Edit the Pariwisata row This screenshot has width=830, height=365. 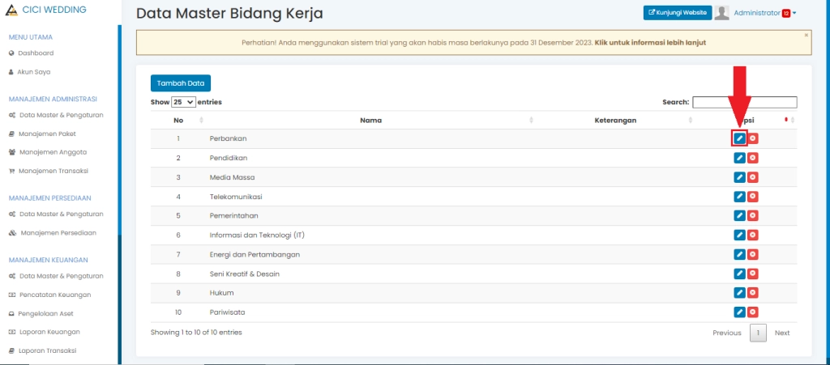coord(739,312)
